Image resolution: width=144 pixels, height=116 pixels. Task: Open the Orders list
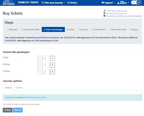point(72,3)
